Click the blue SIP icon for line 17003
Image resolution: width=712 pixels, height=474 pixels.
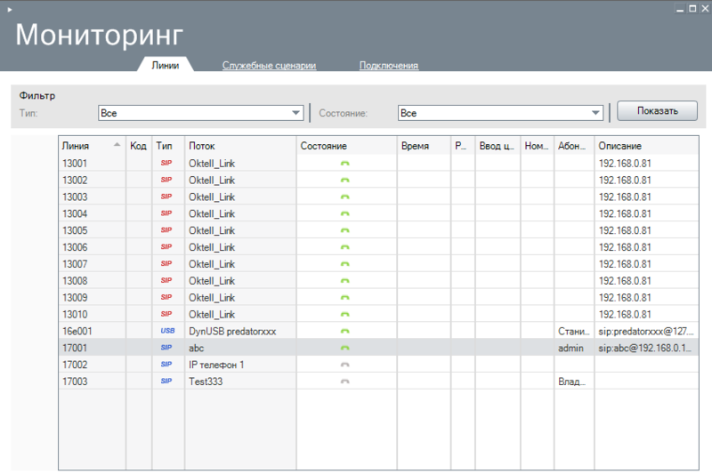(166, 382)
